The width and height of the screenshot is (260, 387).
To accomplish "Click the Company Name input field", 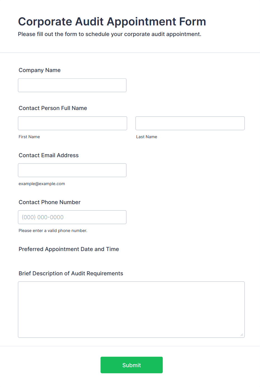I will tap(72, 85).
